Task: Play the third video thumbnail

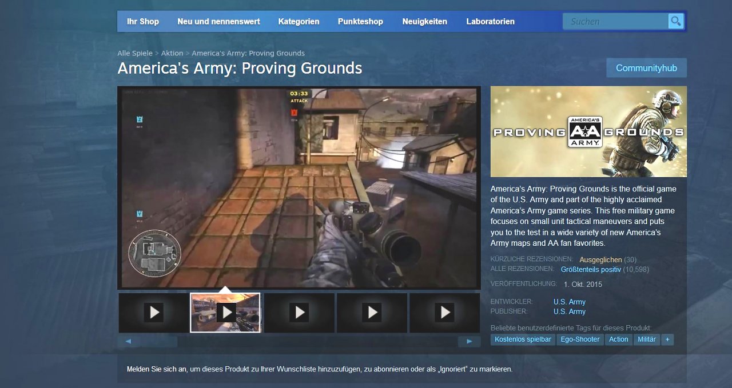Action: pyautogui.click(x=299, y=313)
